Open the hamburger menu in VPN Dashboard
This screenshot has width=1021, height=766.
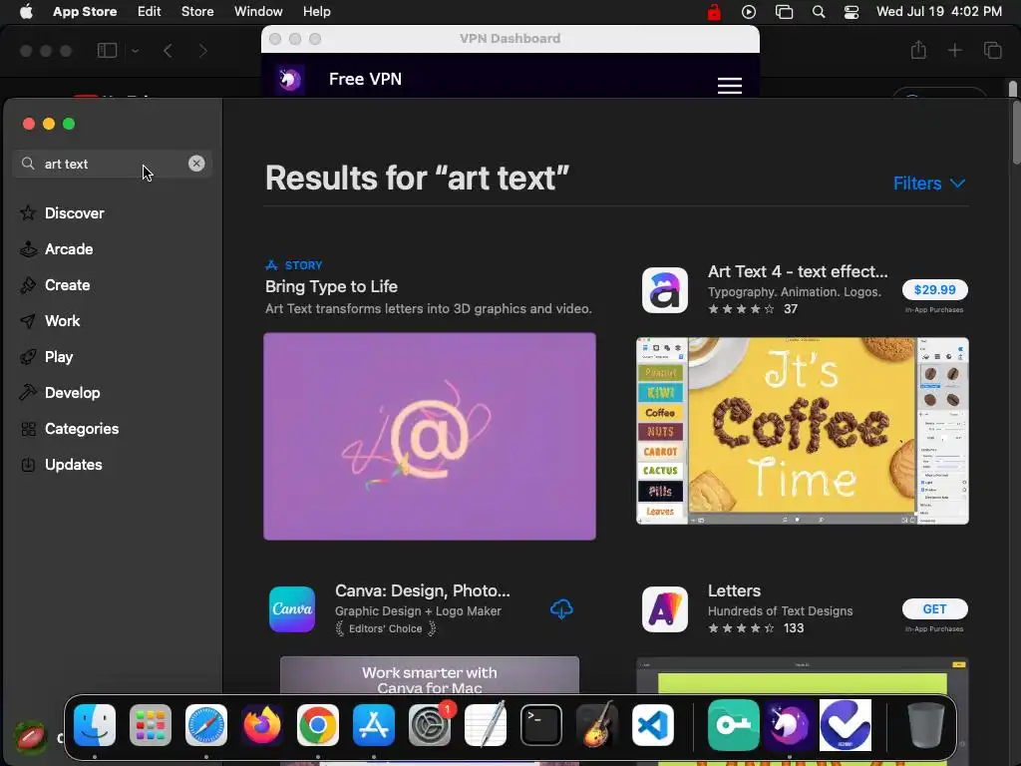(729, 86)
